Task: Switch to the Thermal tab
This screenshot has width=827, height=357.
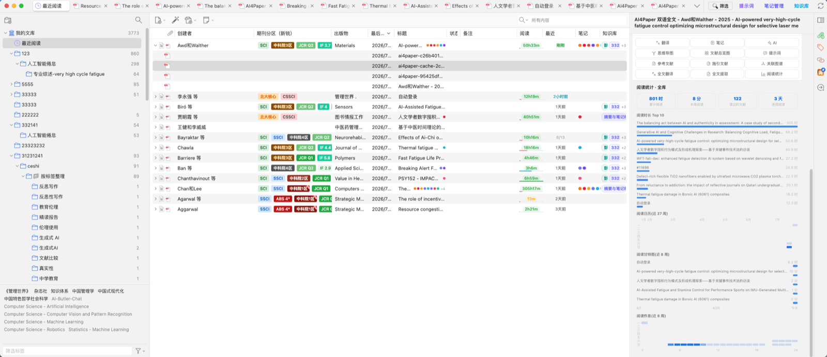Action: tap(378, 6)
